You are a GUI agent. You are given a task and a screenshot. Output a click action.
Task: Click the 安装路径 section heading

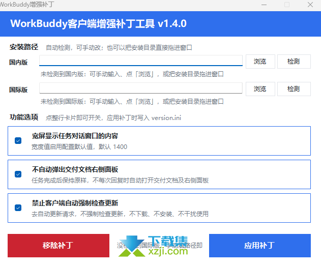pyautogui.click(x=24, y=47)
